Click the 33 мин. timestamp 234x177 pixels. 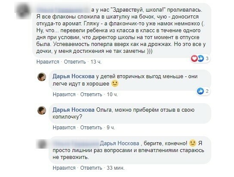pyautogui.click(x=116, y=168)
